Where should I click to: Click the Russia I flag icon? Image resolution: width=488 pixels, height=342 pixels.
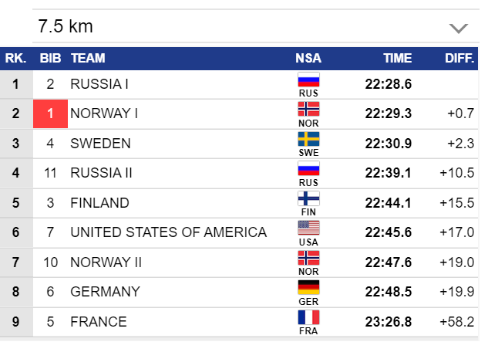point(308,80)
